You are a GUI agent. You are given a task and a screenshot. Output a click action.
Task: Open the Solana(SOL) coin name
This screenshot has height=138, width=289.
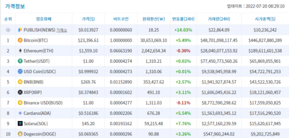(36, 124)
